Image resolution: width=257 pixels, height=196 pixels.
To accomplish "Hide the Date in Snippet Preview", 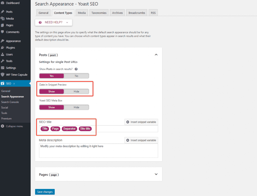I will point(76,92).
